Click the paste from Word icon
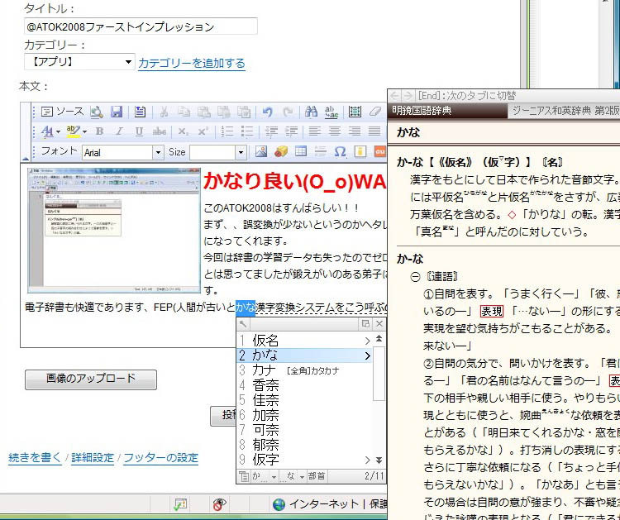Image resolution: width=620 pixels, height=520 pixels. tap(244, 112)
